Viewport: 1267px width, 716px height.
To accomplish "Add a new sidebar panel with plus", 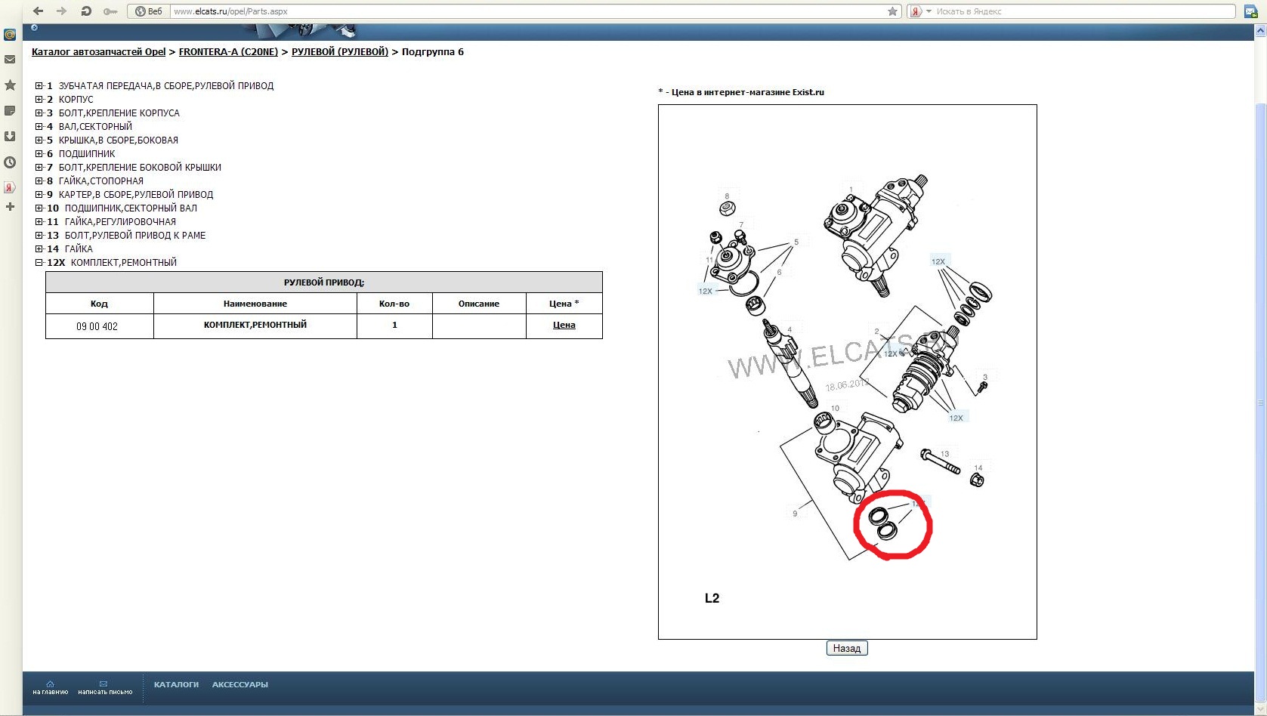I will (x=10, y=207).
